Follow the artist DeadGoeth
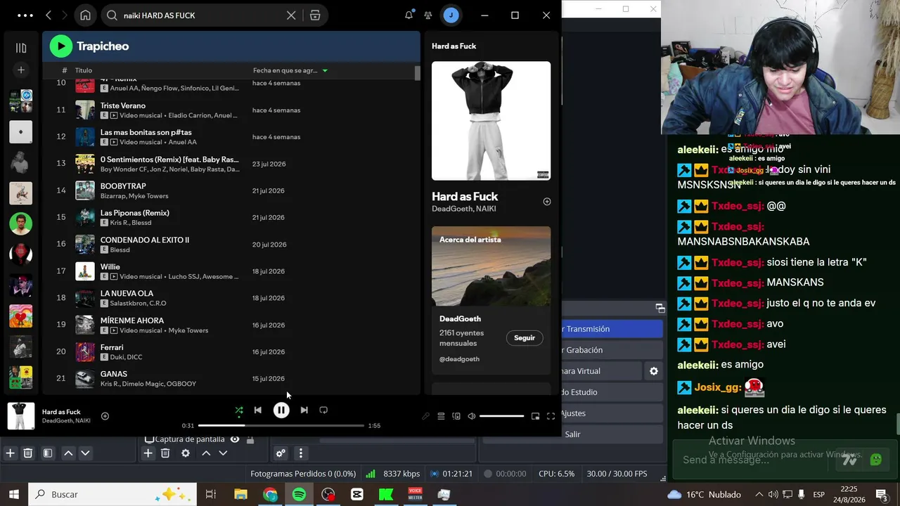This screenshot has width=900, height=506. click(x=525, y=338)
